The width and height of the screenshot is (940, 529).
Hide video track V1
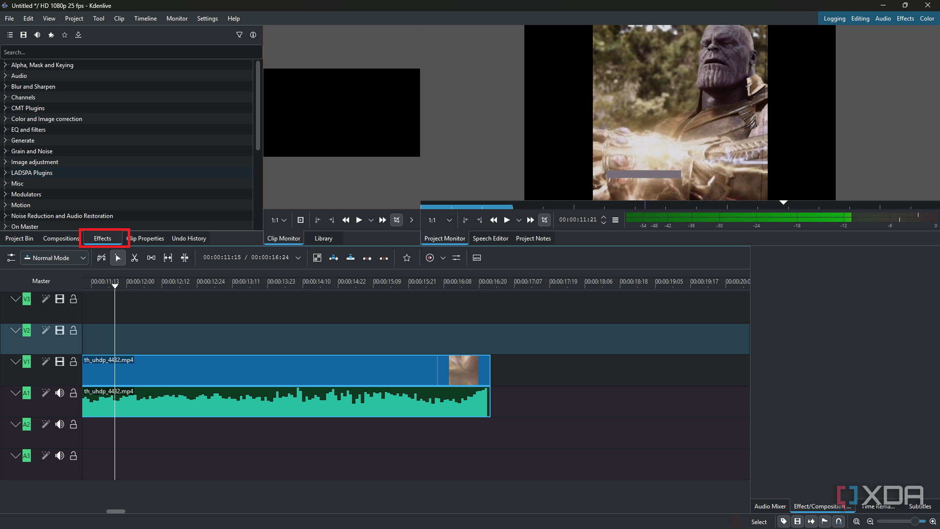(x=60, y=362)
